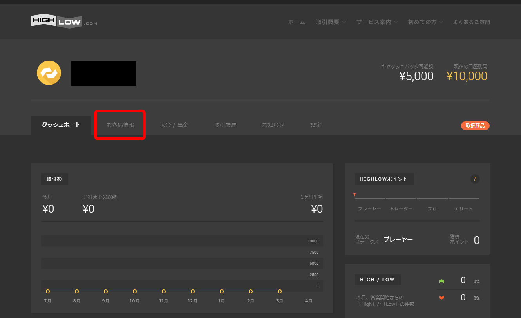This screenshot has height=318, width=521.
Task: Click the 3月 data point on chart
Action: click(280, 291)
